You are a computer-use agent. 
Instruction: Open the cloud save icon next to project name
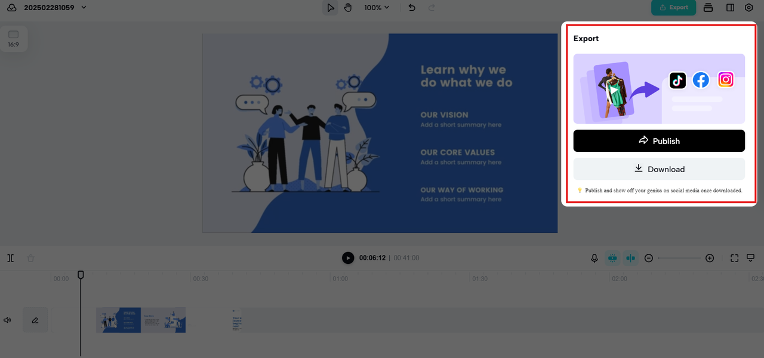12,8
